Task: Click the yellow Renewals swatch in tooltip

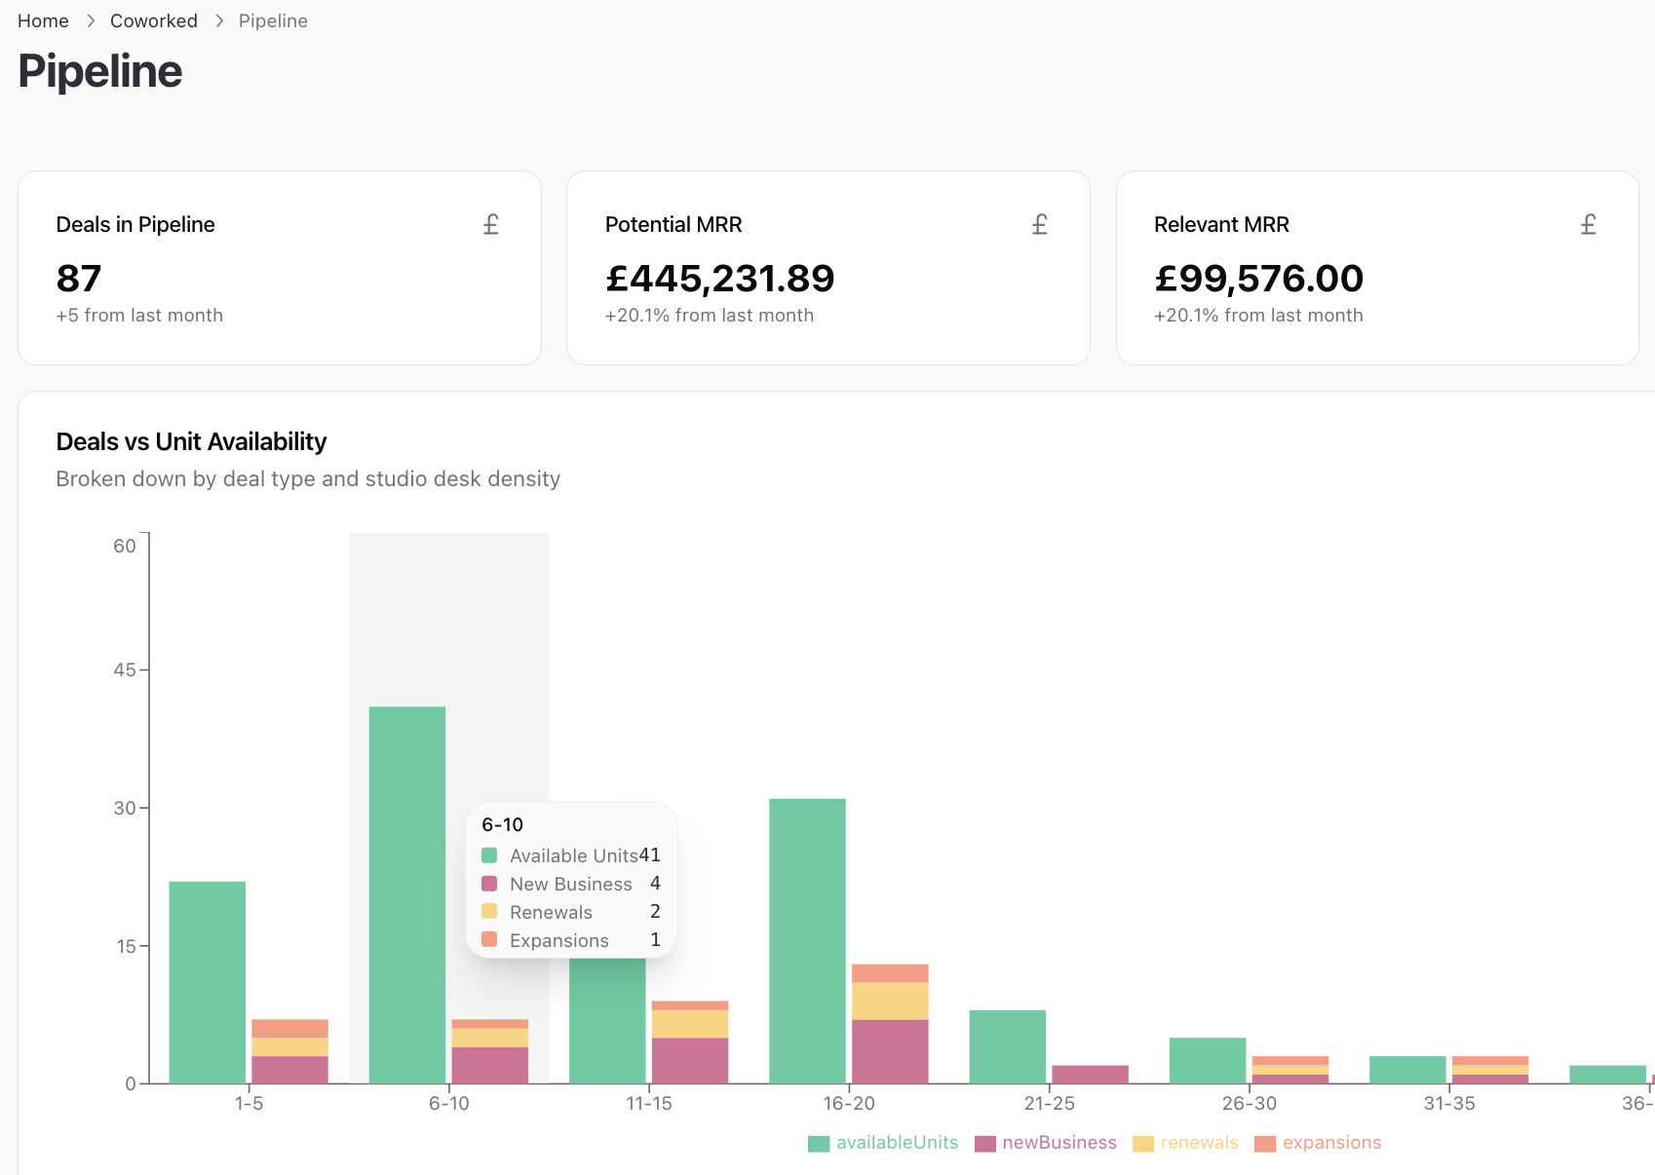Action: point(490,912)
